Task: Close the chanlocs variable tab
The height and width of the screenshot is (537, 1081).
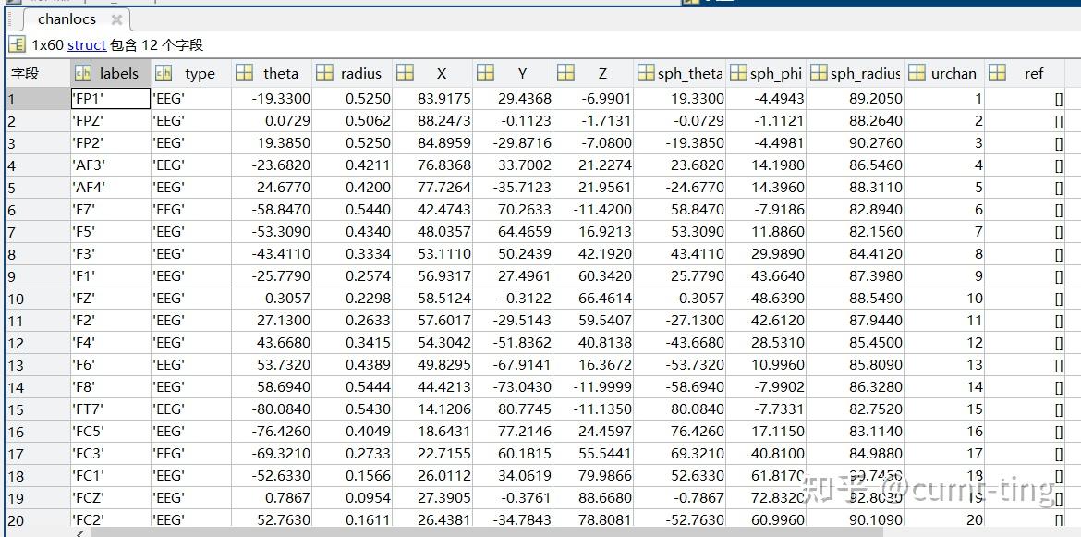Action: tap(116, 19)
